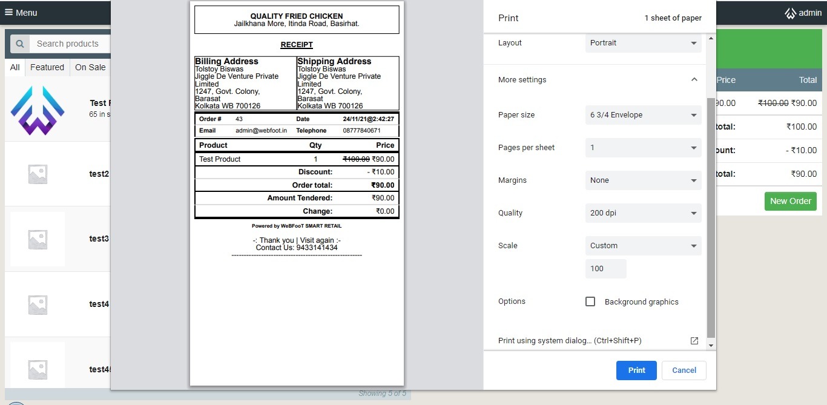The image size is (827, 405).
Task: Open Paper size dropdown
Action: (643, 115)
